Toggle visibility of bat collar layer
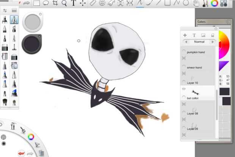 pos(184,89)
